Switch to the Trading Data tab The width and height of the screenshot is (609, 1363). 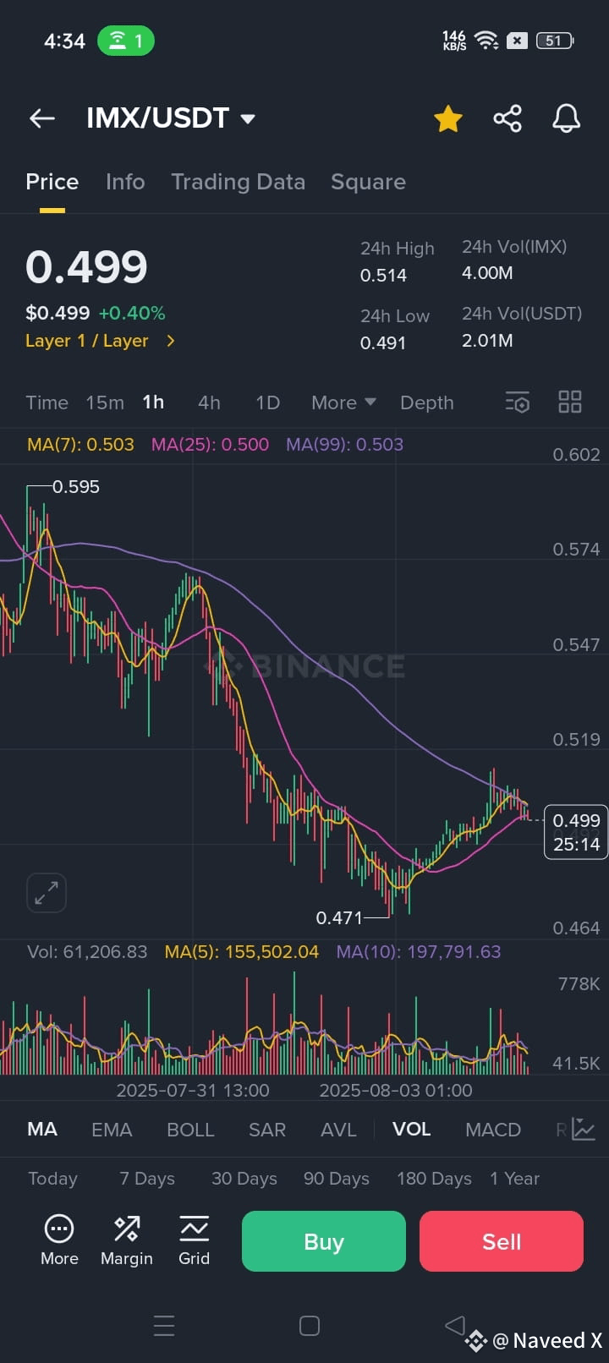pyautogui.click(x=238, y=182)
